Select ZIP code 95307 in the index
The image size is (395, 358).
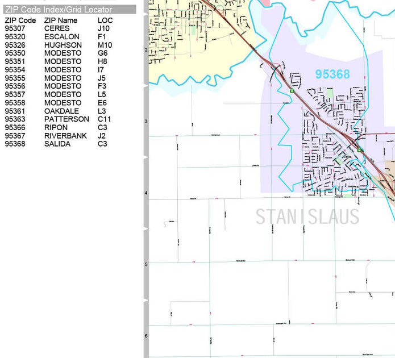point(15,28)
